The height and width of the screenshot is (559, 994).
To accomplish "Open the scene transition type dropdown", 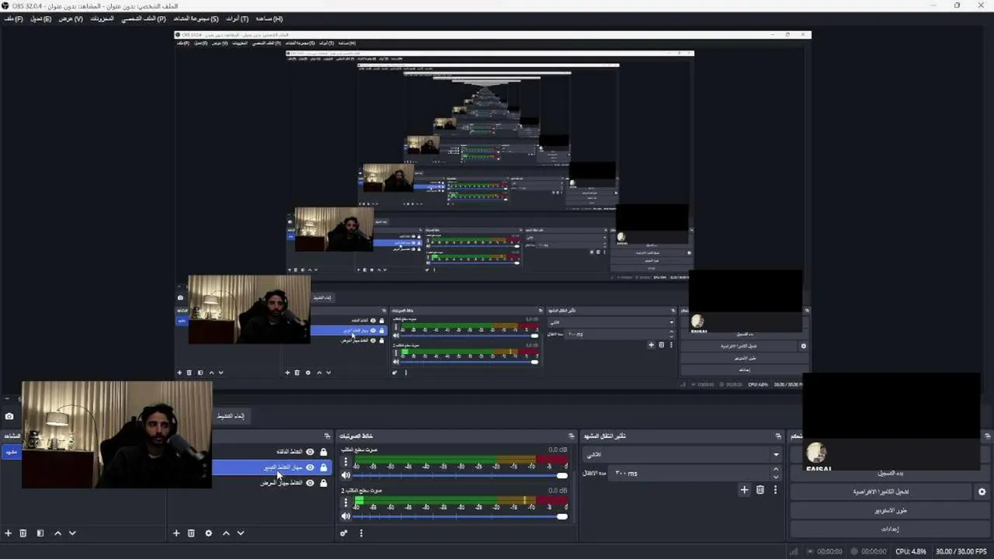I will (x=682, y=454).
